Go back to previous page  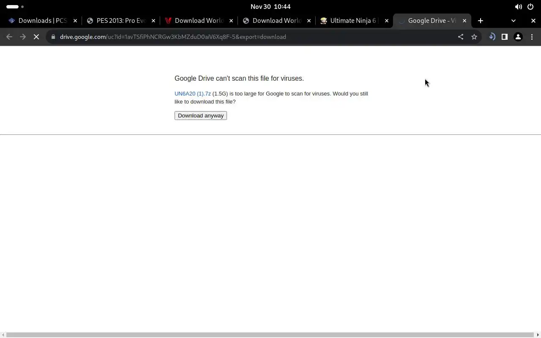coord(9,37)
